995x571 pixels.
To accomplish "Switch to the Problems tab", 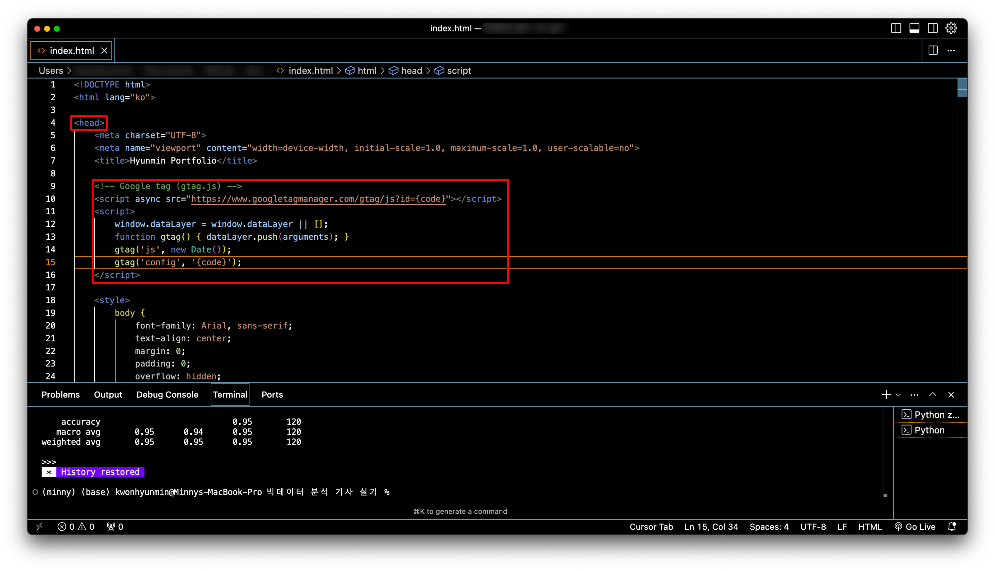I will [60, 394].
